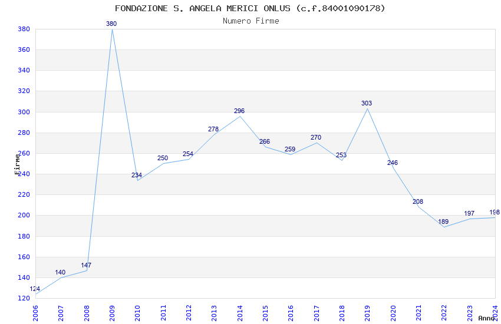Click the x-axis year 2014
501x324 pixels.
(240, 313)
